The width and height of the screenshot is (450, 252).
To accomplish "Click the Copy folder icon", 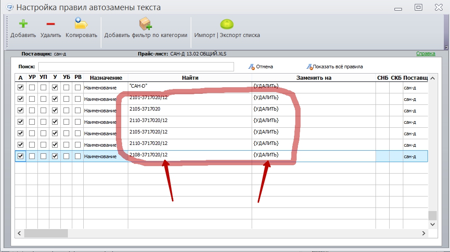I will pyautogui.click(x=81, y=23).
